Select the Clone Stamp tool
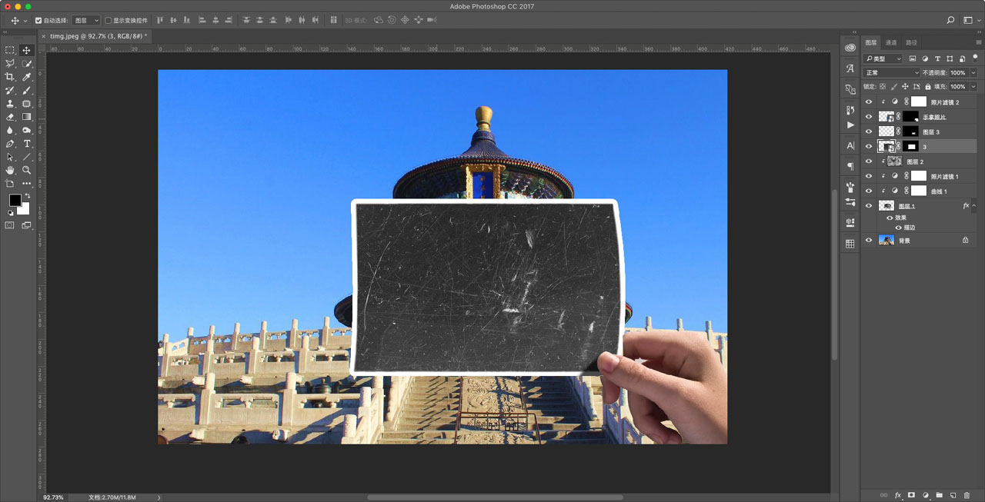Screen dimensions: 985x502 click(x=10, y=104)
